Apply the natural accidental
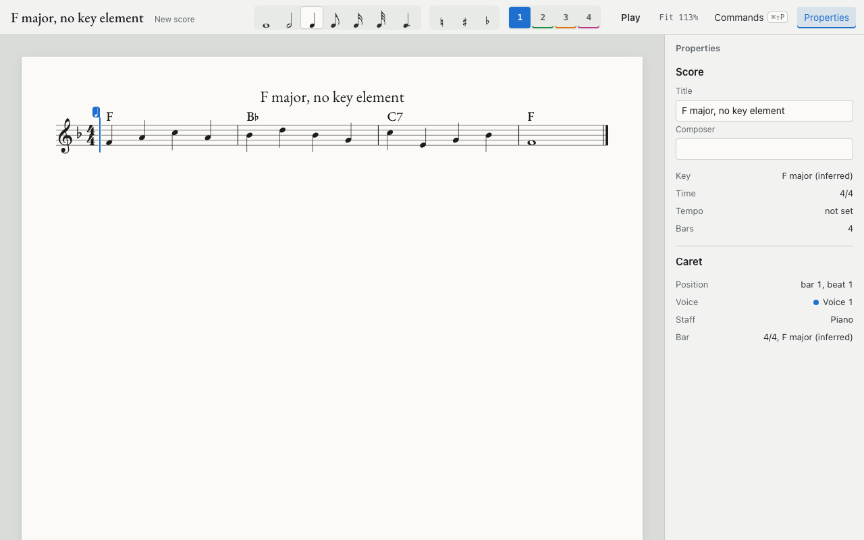 tap(441, 18)
